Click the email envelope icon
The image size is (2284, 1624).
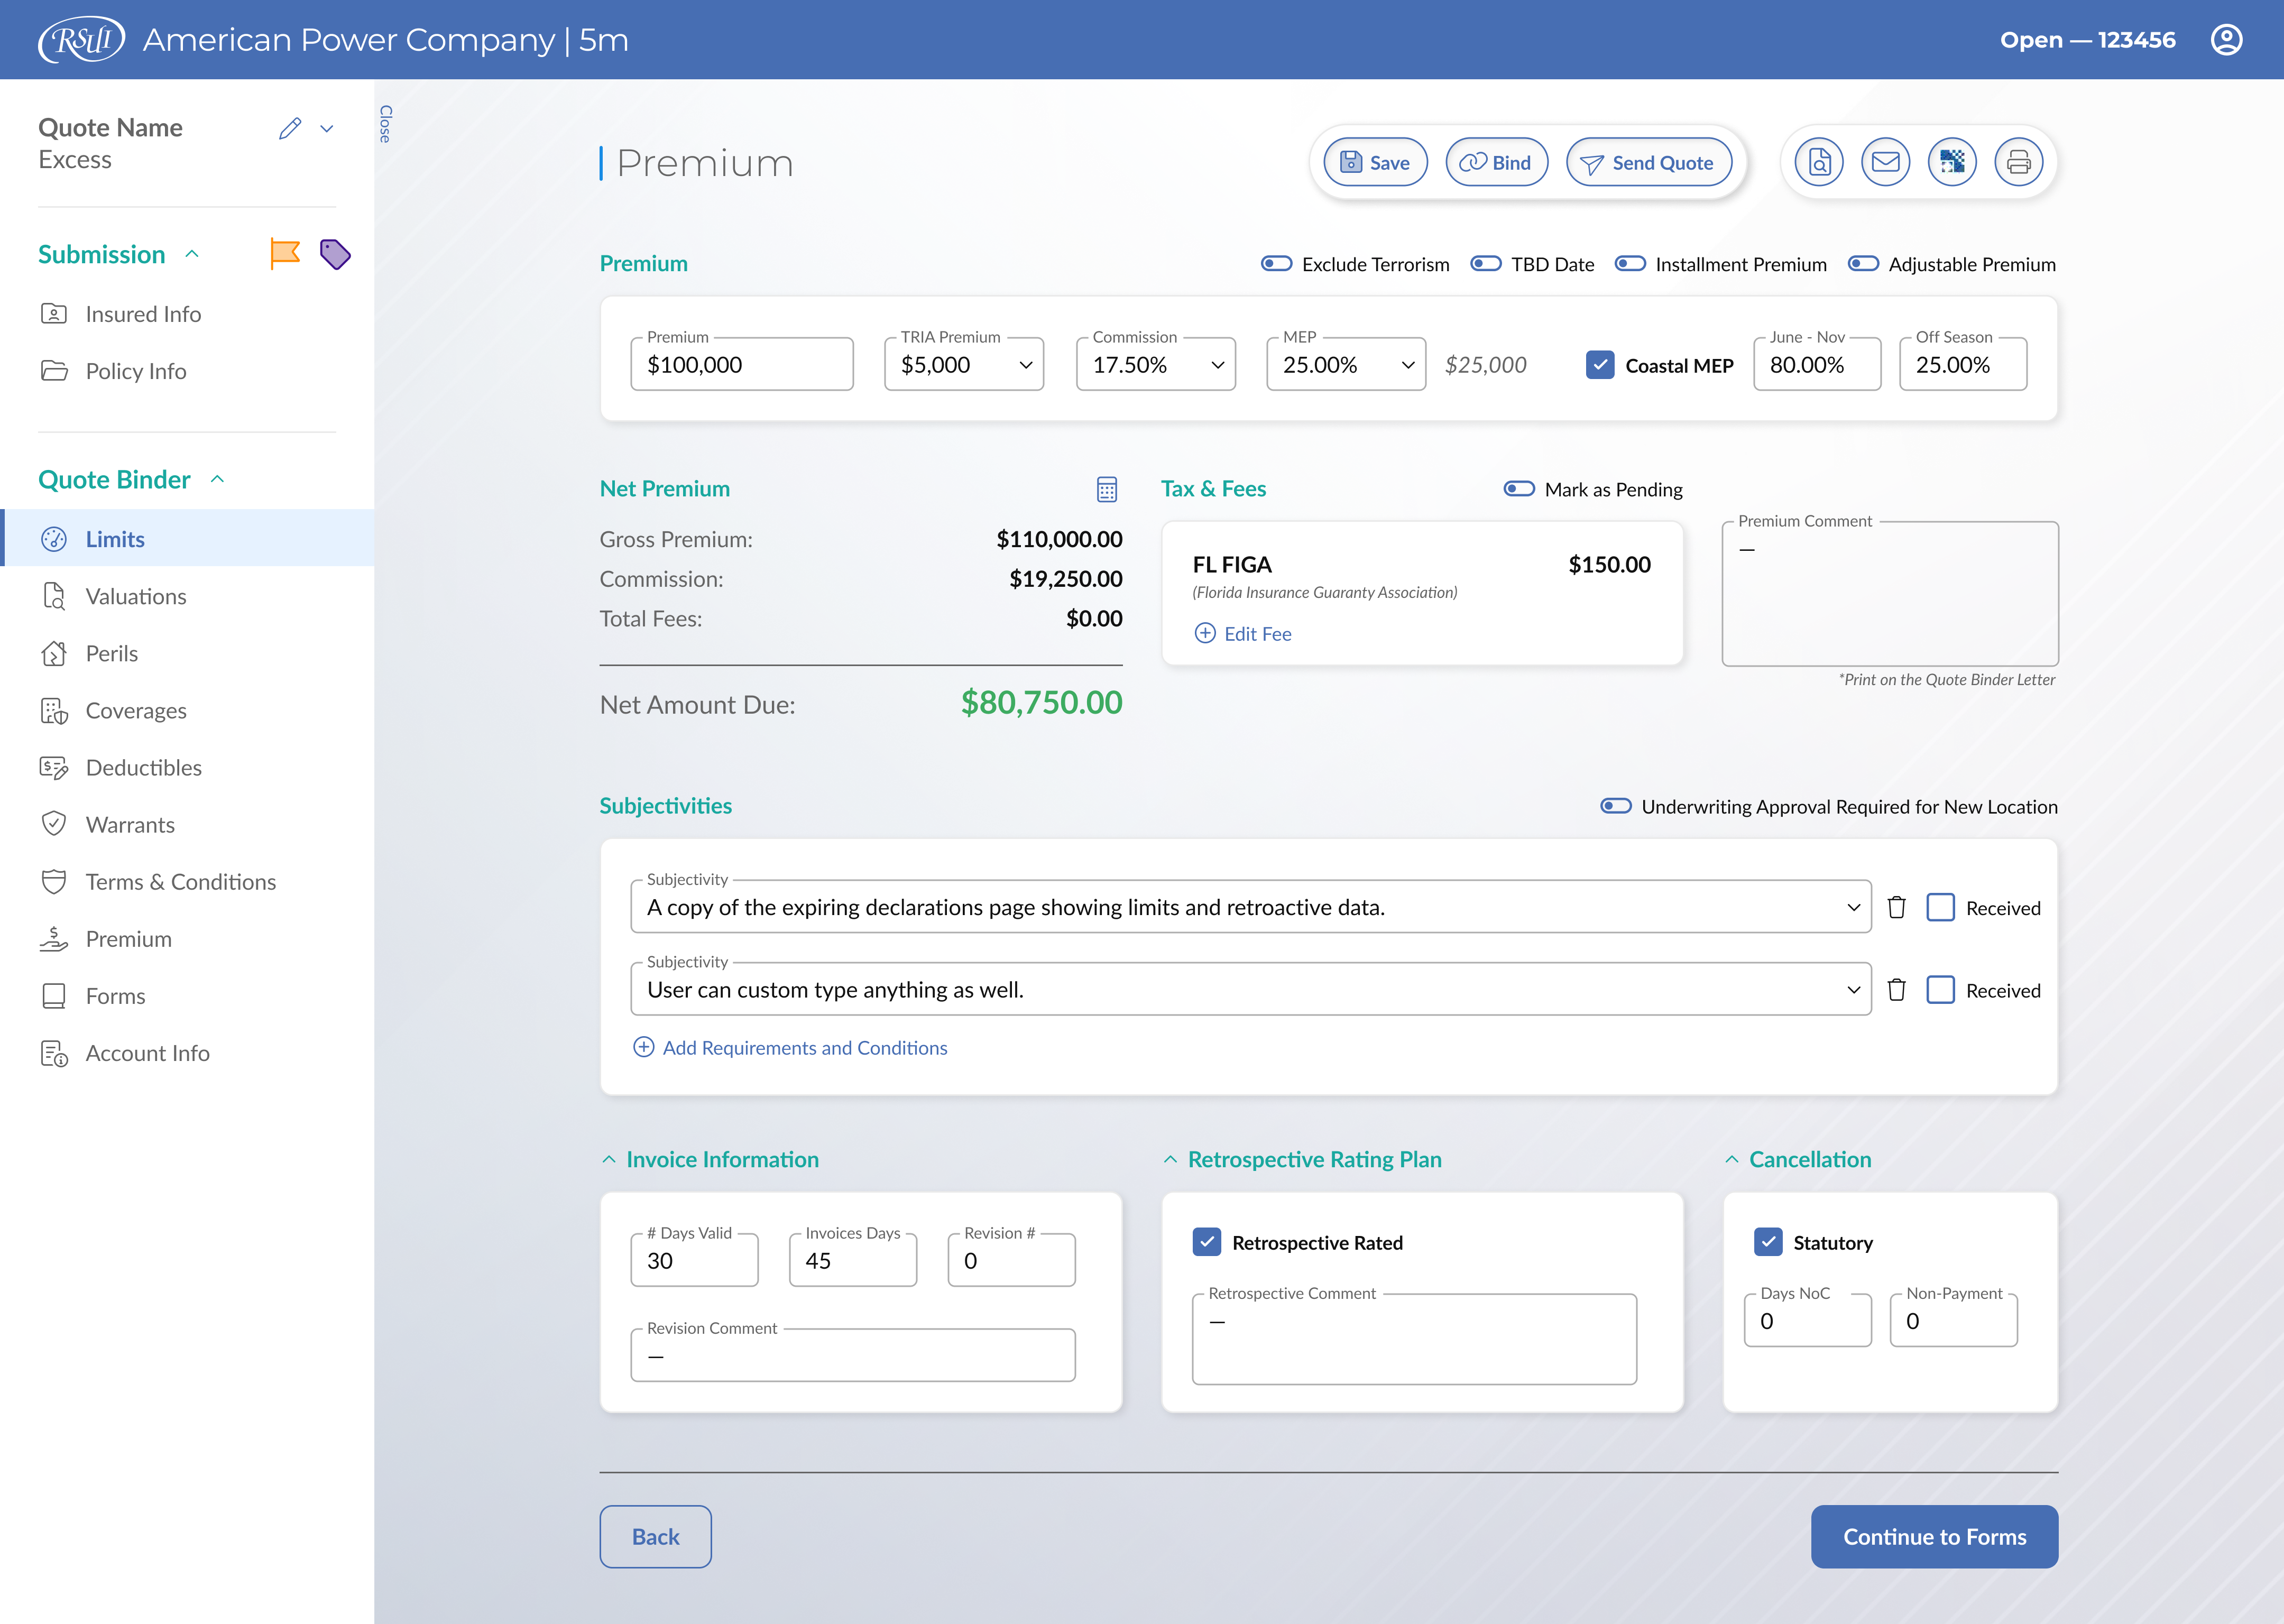pos(1886,162)
